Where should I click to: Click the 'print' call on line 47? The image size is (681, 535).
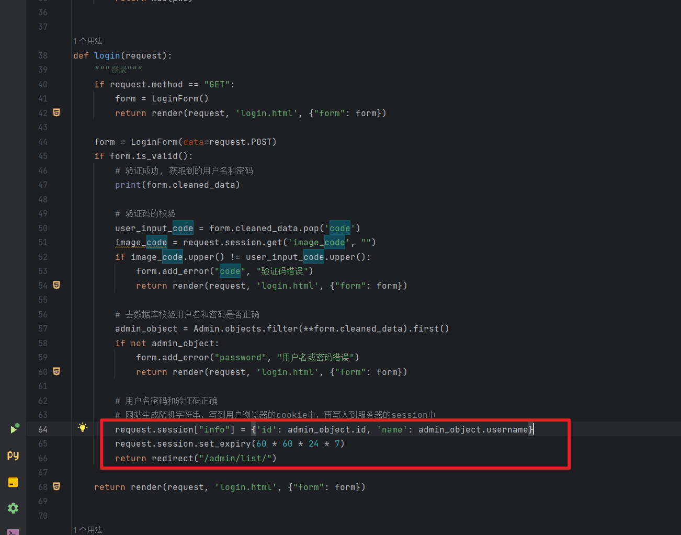click(x=128, y=185)
